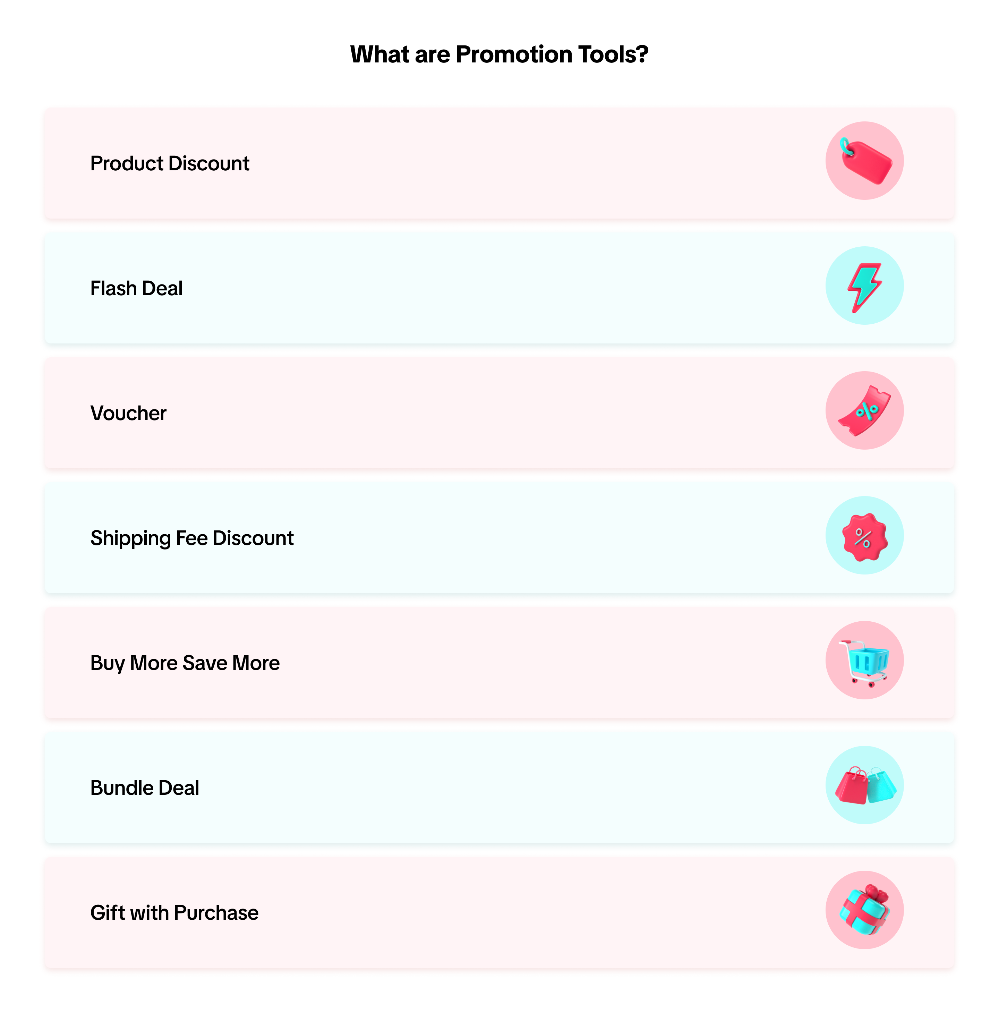Click the red percent badge icon
999x1013 pixels.
pos(864,536)
